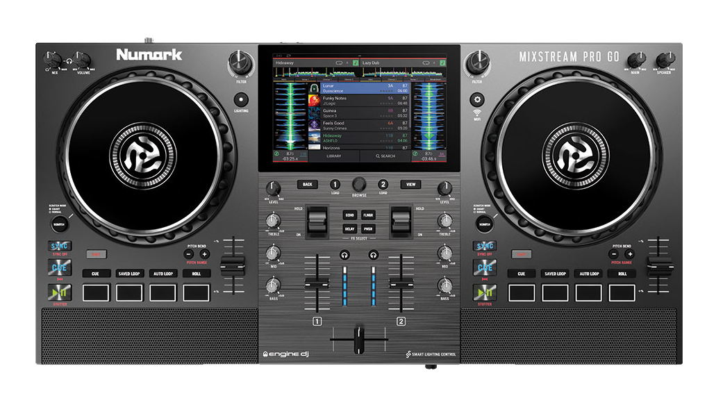Toggle the left deck SYNC button

coord(56,247)
